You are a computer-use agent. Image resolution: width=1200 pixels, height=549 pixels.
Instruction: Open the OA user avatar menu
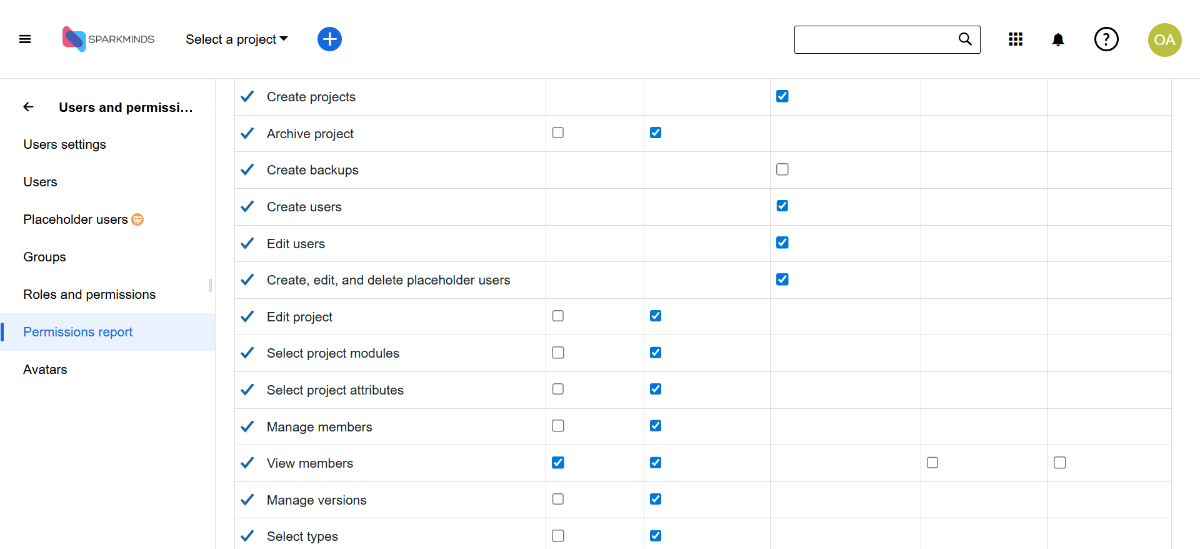[1164, 40]
